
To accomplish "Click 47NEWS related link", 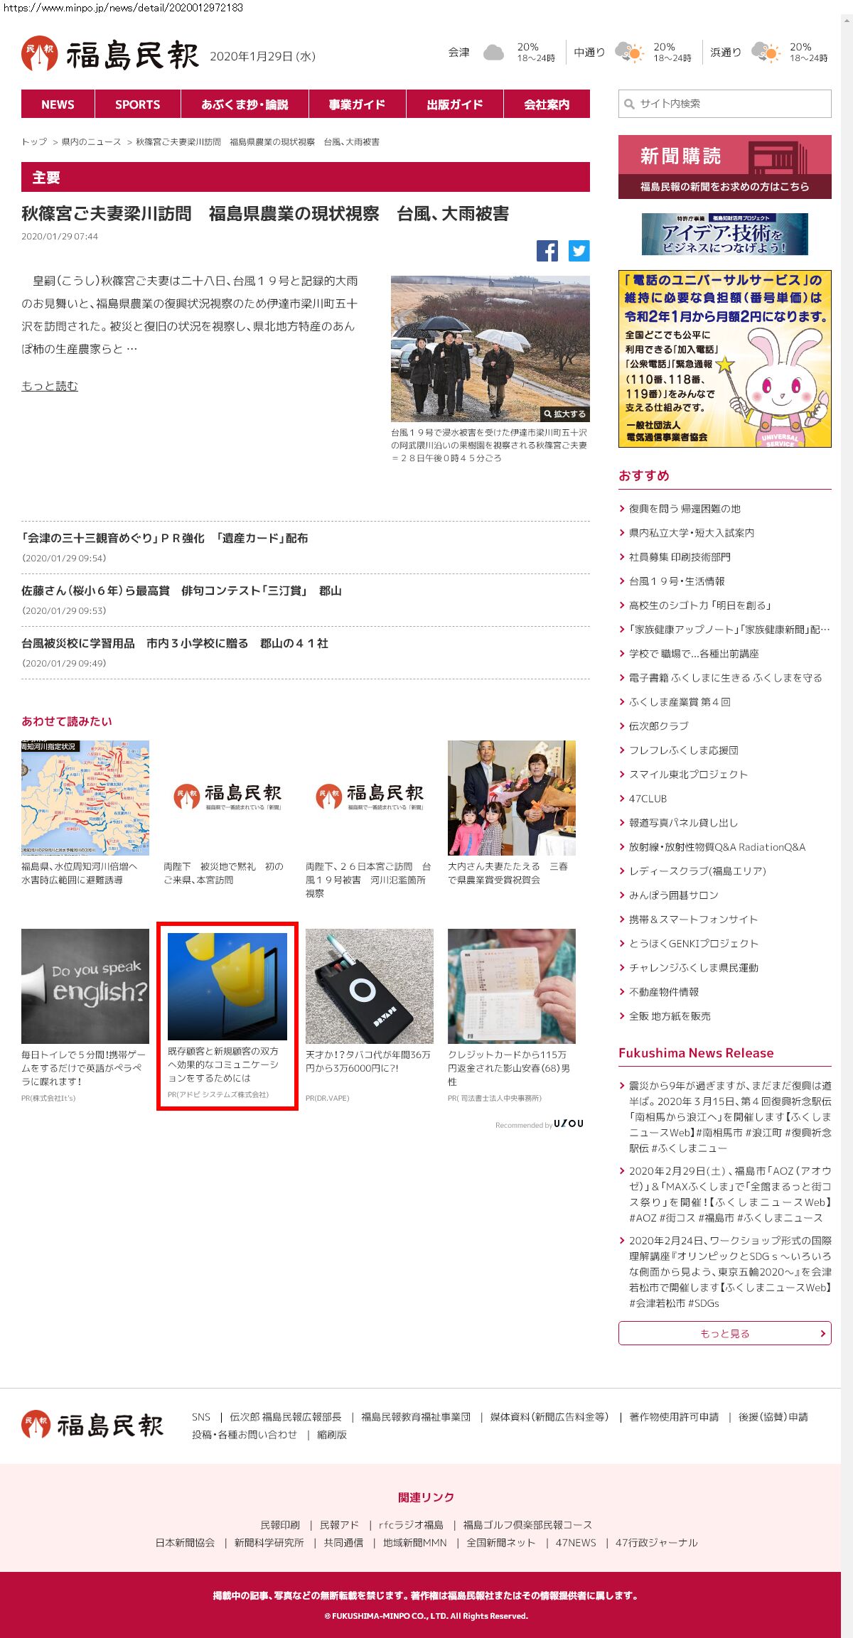I will (576, 1543).
